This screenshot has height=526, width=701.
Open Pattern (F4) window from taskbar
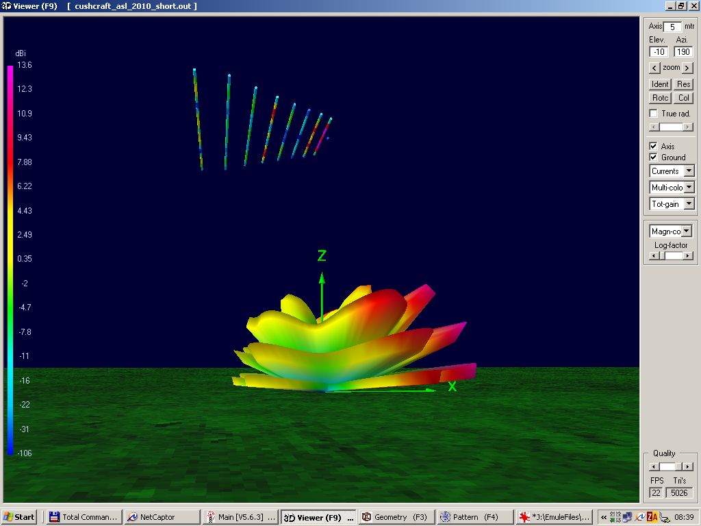pos(475,517)
